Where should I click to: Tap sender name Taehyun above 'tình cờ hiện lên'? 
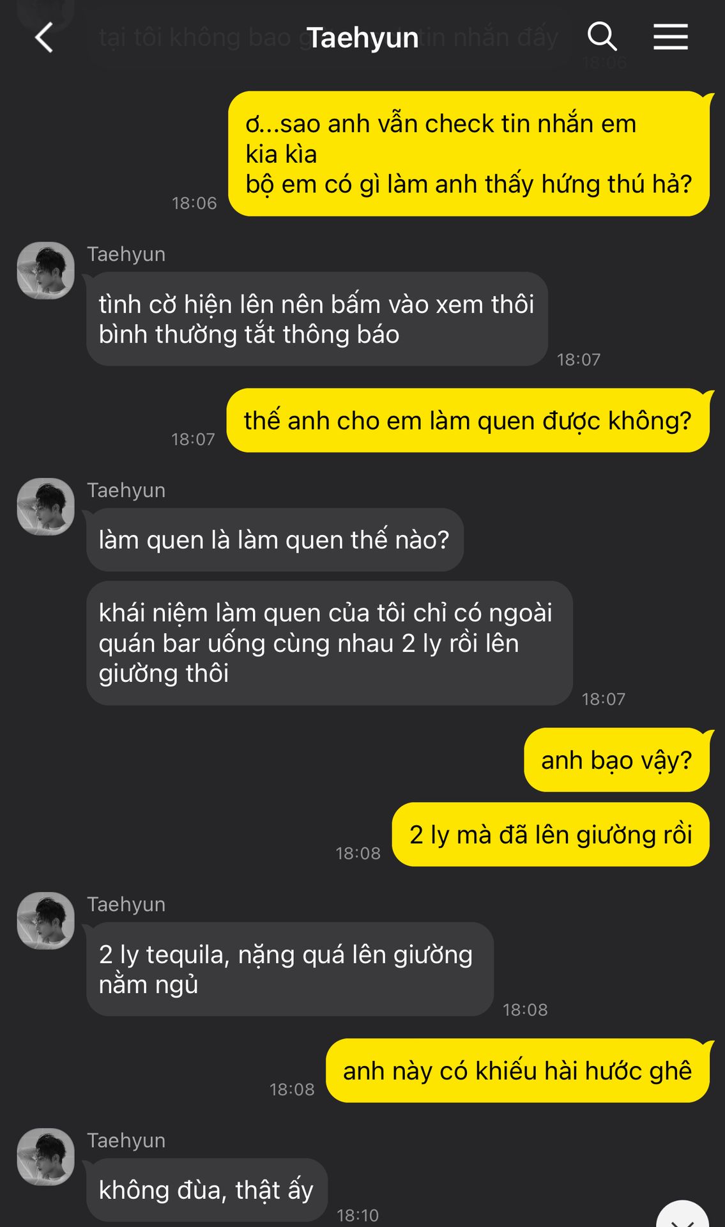(x=126, y=254)
